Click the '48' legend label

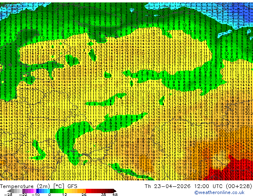click(x=115, y=194)
